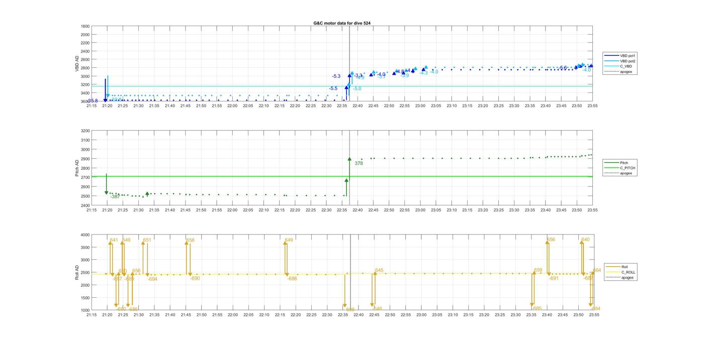This screenshot has height=348, width=704.
Task: Click the 664 roll label
Action: [x=597, y=271]
